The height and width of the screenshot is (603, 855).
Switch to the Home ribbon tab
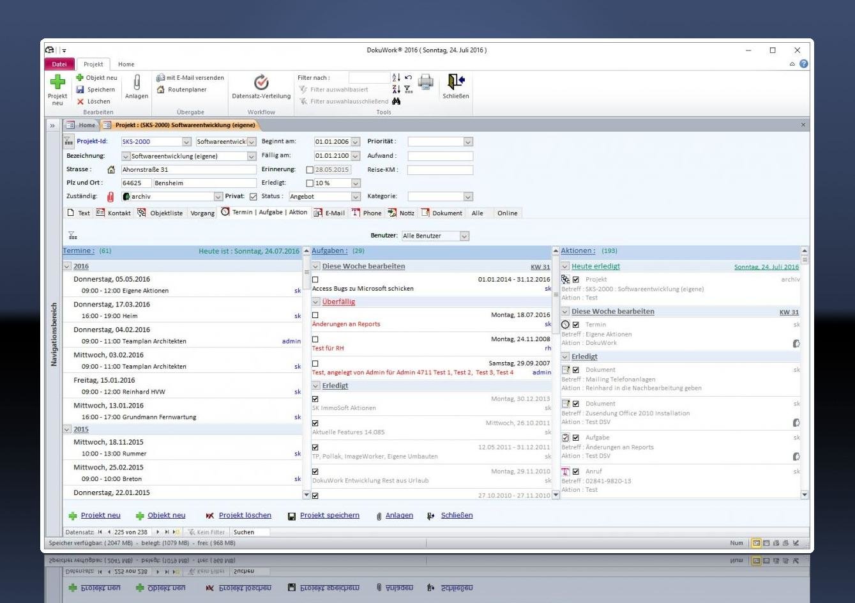pos(126,65)
